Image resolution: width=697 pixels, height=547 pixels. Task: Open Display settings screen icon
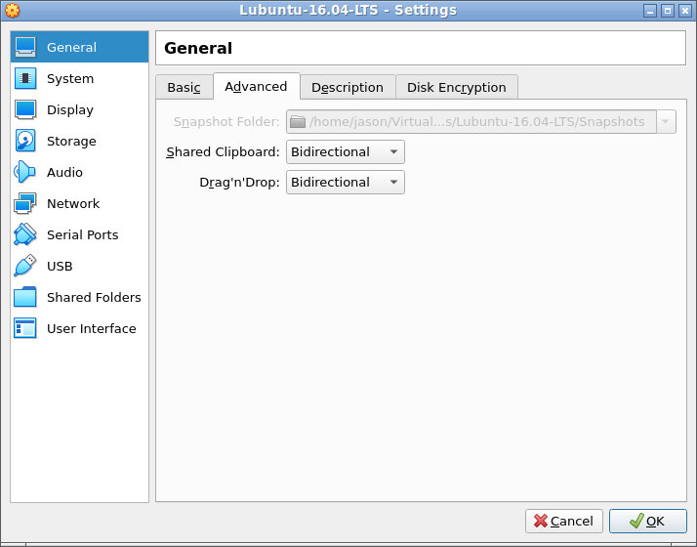(x=25, y=109)
